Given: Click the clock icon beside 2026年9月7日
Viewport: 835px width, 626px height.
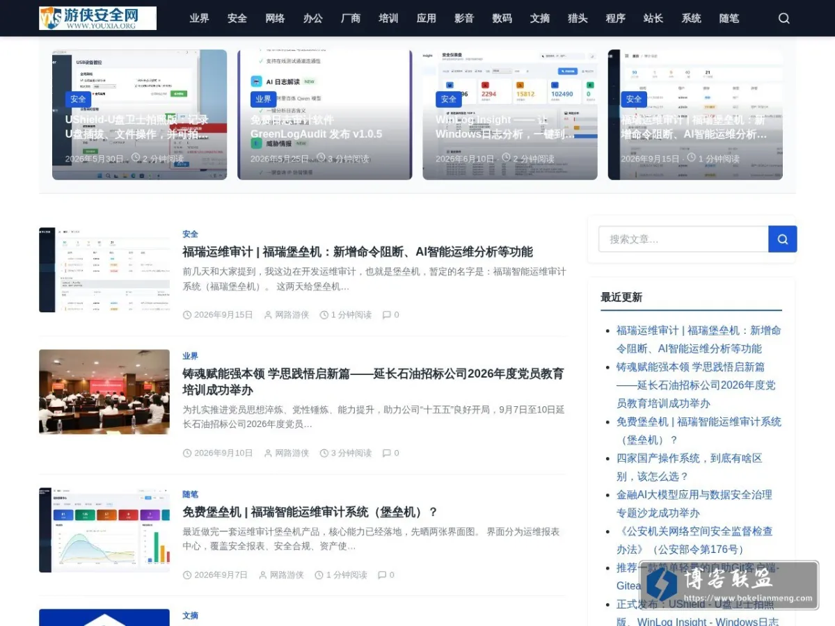Looking at the screenshot, I should 187,575.
